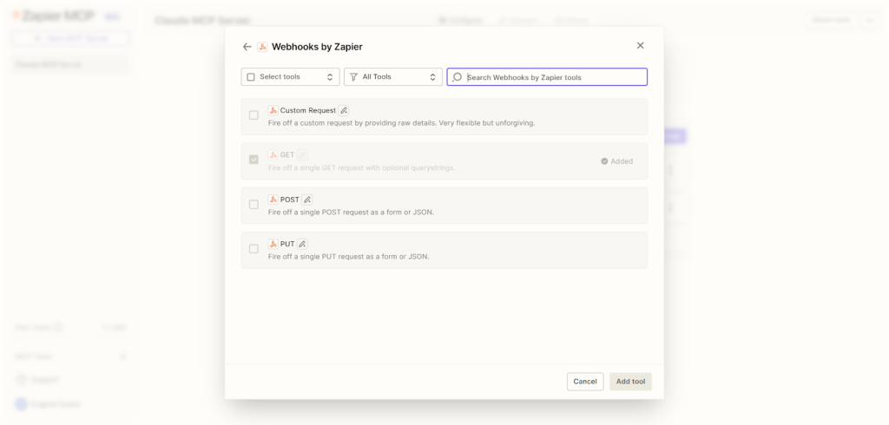The image size is (889, 425).
Task: Click the webhook icon beside PUT
Action: click(273, 244)
